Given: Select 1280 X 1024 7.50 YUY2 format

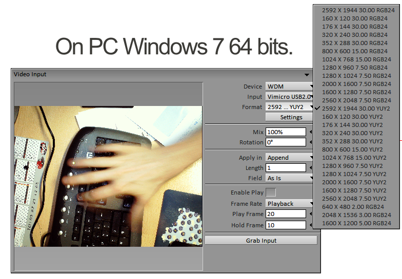Looking at the screenshot, I should 356,174.
